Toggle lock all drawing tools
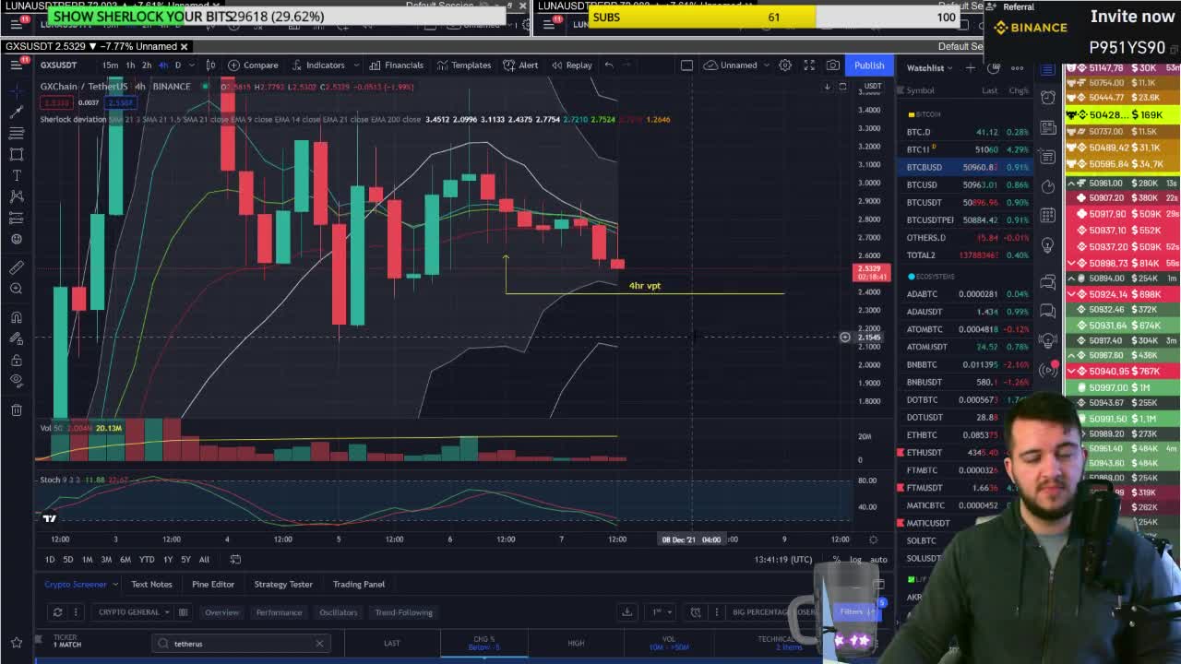Image resolution: width=1181 pixels, height=664 pixels. click(17, 360)
